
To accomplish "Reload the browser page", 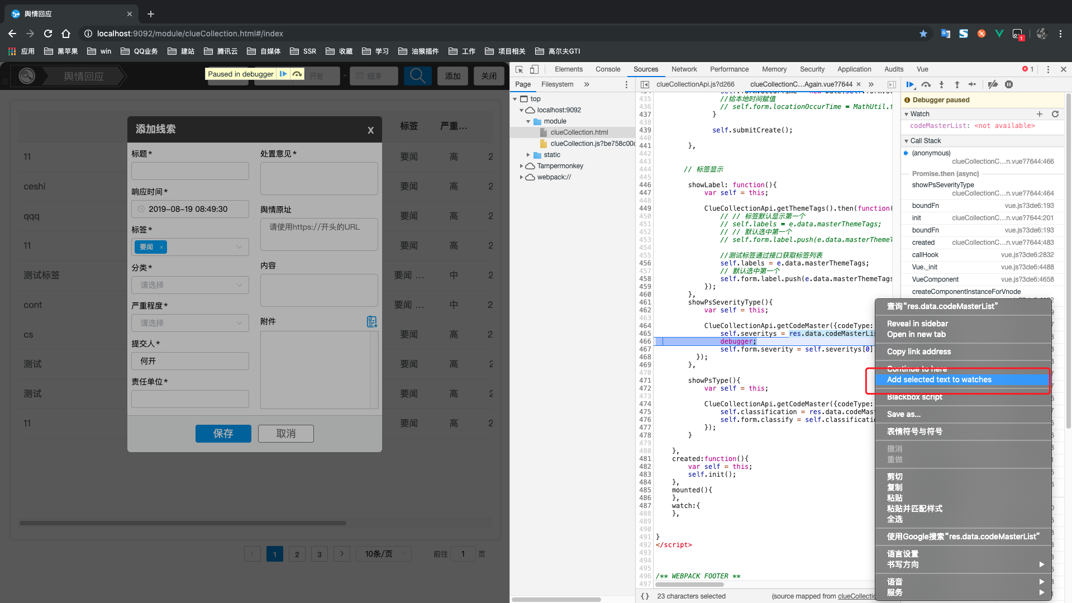I will (x=48, y=34).
